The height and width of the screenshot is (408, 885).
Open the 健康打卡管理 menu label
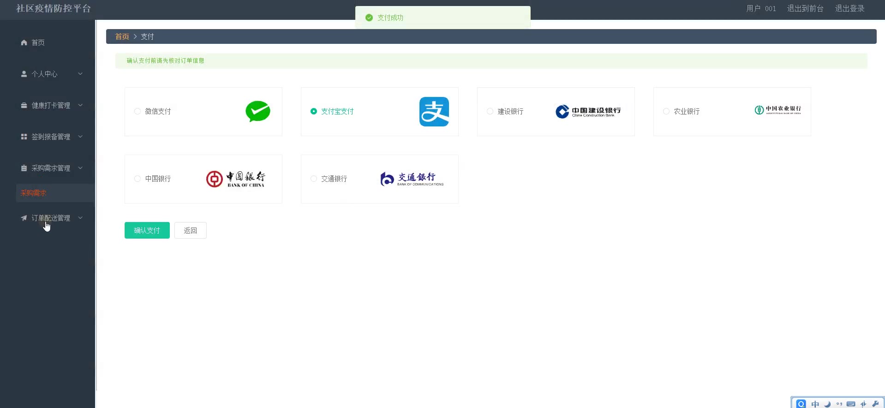(51, 105)
